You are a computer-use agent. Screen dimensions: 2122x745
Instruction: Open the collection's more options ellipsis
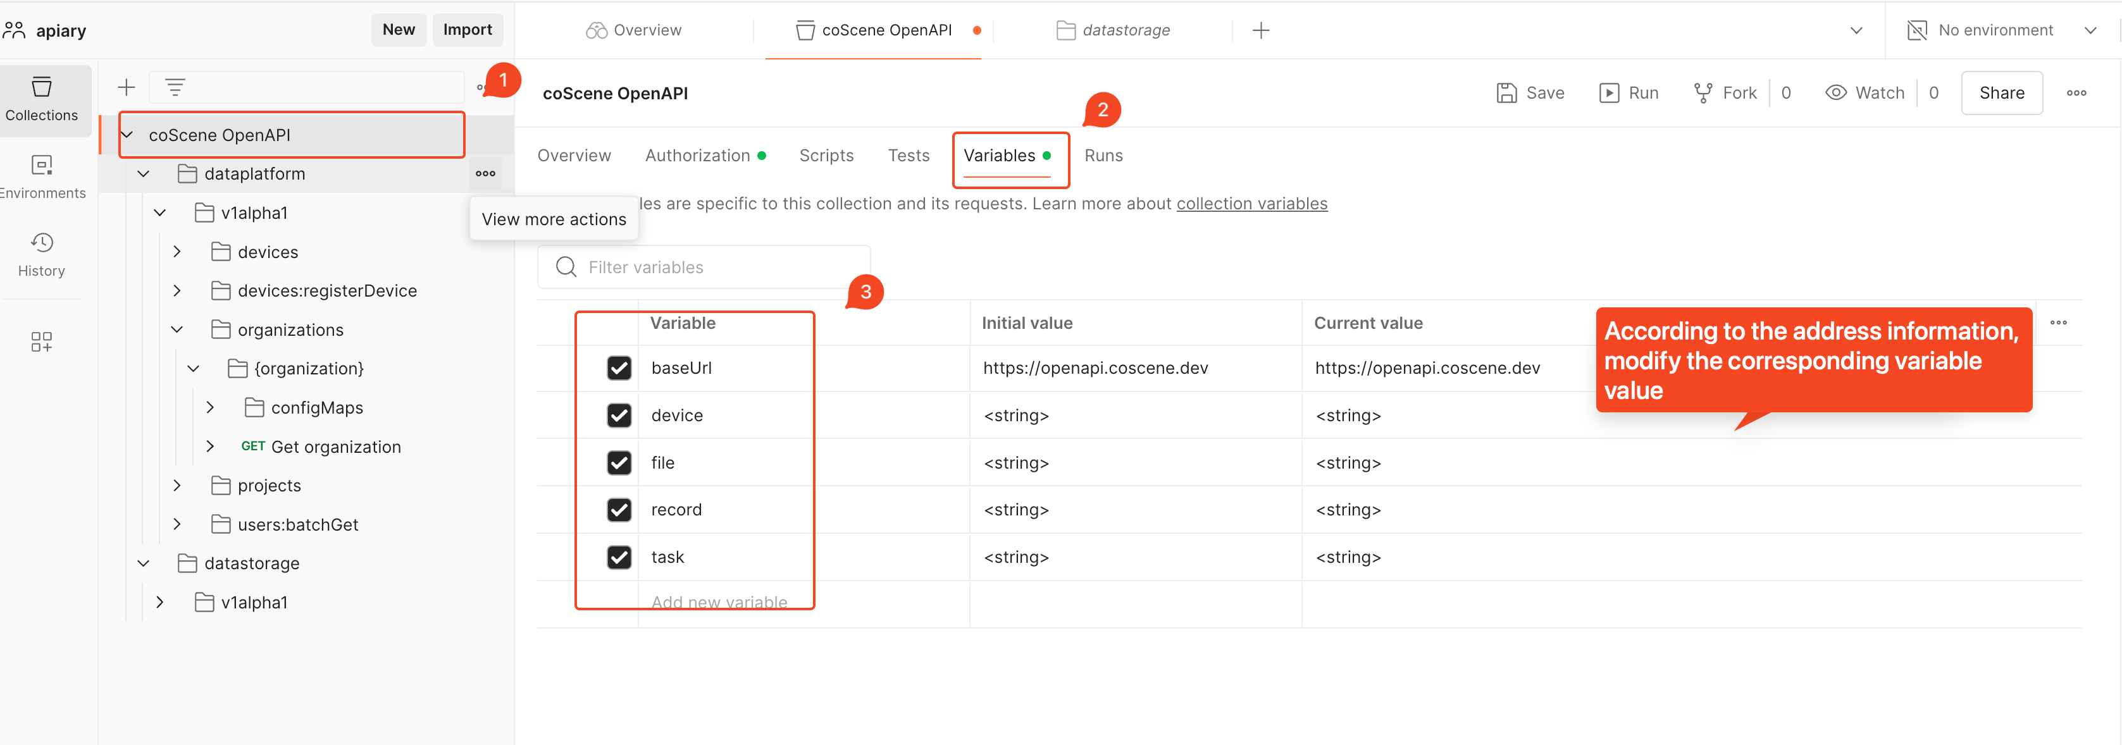pyautogui.click(x=2076, y=93)
